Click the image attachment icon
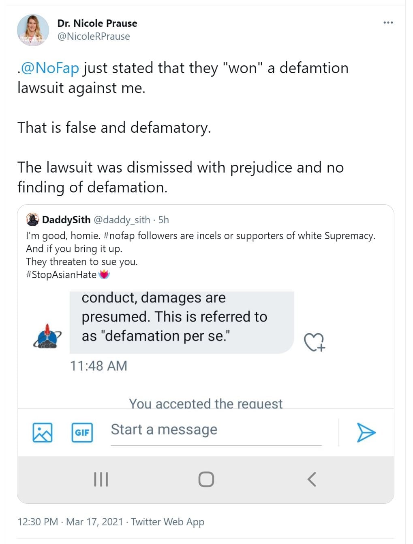Viewport: 413px width, 544px height. [43, 432]
